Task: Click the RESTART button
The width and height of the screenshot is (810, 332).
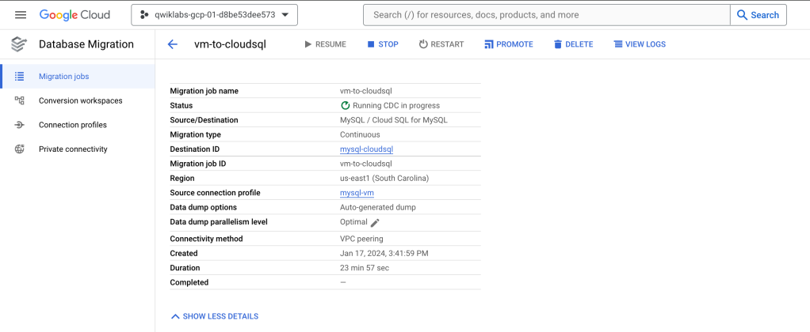Action: [441, 44]
